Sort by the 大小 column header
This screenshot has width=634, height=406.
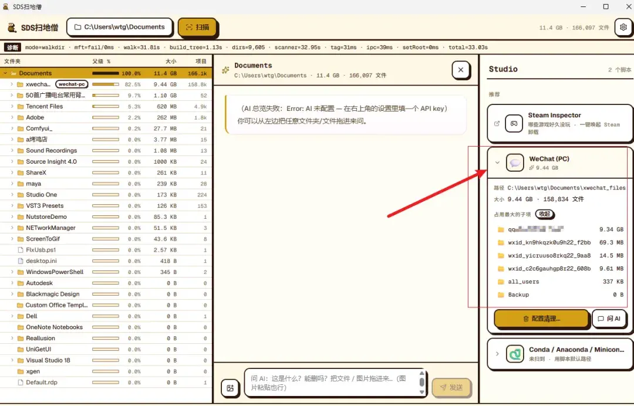tap(171, 61)
